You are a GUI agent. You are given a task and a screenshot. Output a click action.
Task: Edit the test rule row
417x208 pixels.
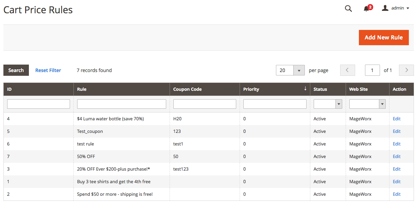pos(397,144)
